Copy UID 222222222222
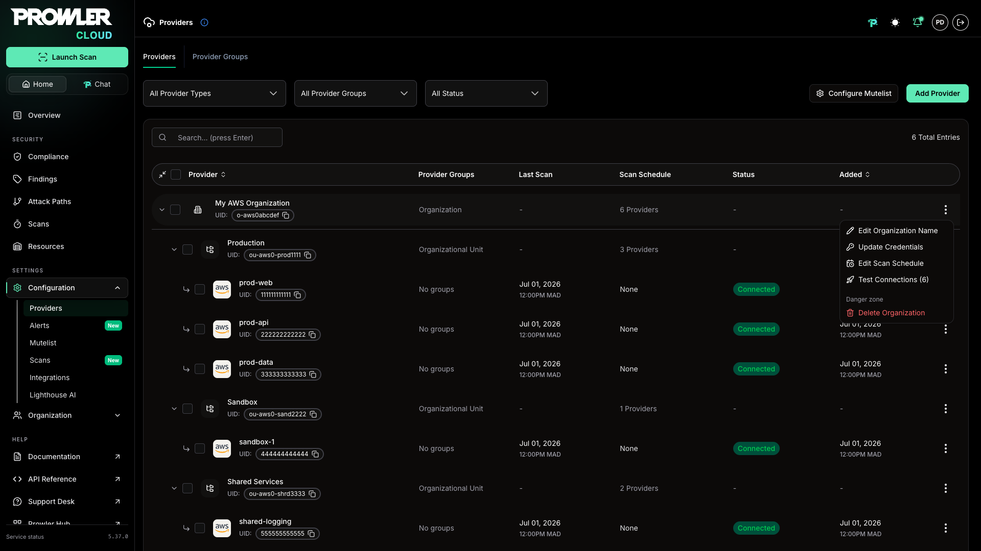The height and width of the screenshot is (551, 981). click(312, 335)
